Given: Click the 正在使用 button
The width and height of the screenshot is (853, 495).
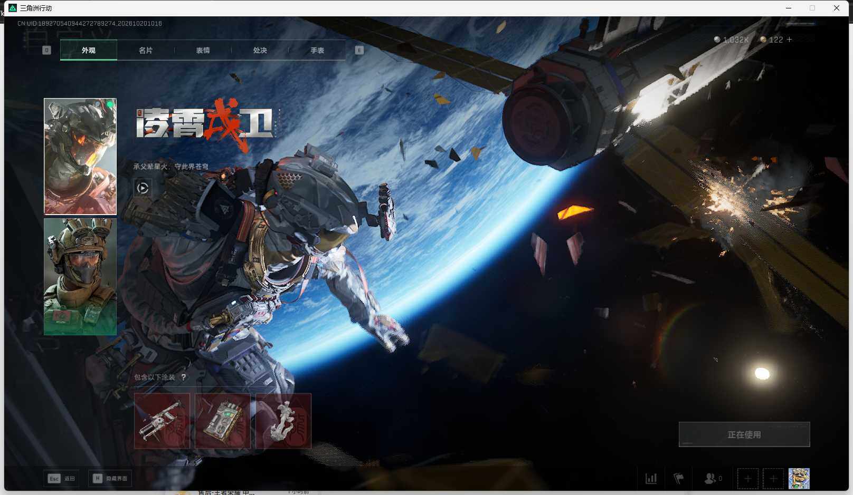Looking at the screenshot, I should tap(744, 434).
